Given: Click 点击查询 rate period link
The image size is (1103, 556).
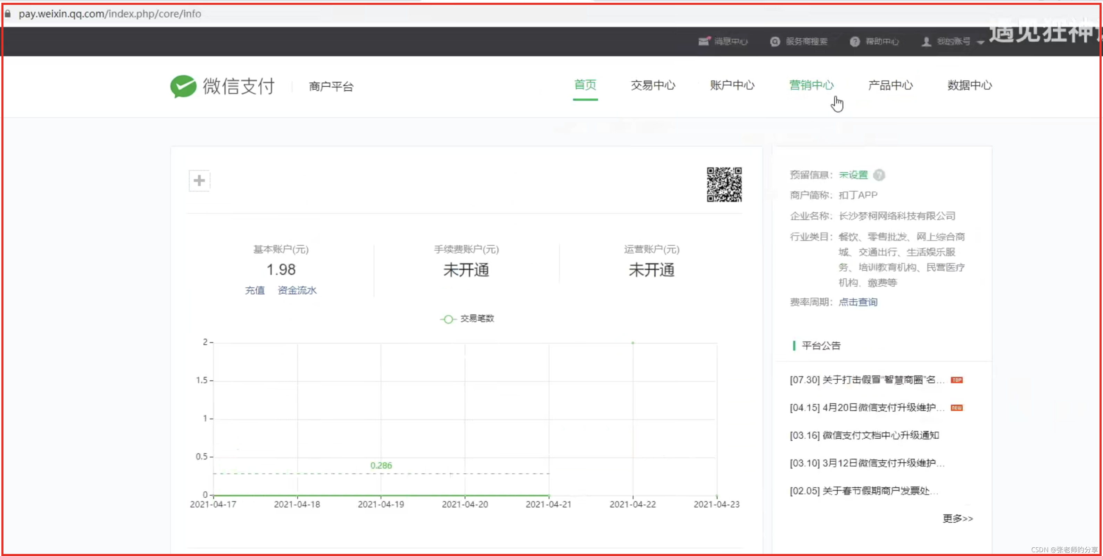Looking at the screenshot, I should coord(858,302).
